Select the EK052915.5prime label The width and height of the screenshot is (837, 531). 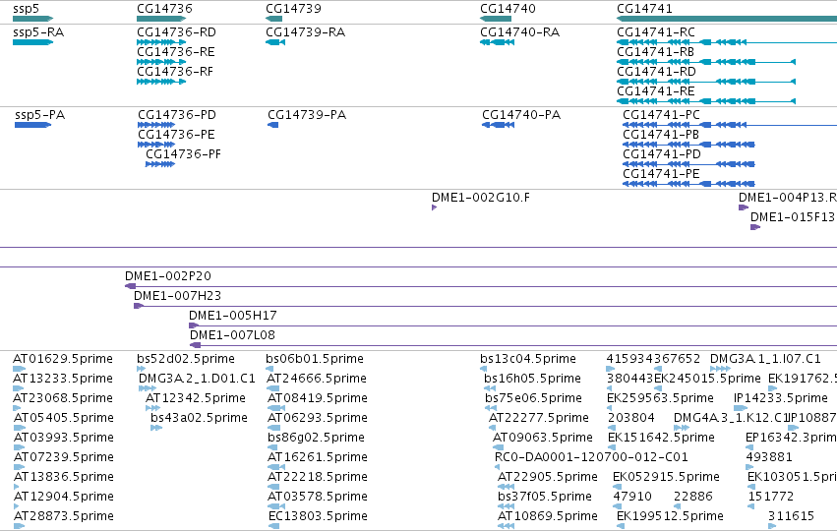click(666, 477)
